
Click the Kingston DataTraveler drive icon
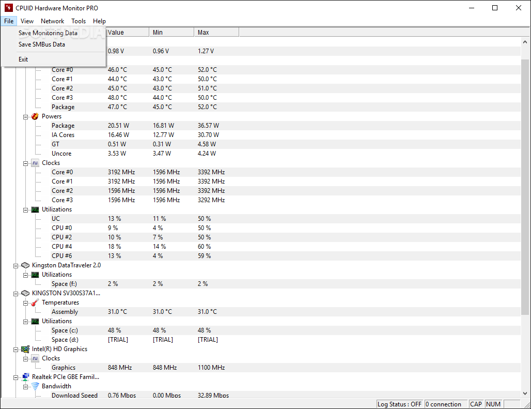point(25,265)
